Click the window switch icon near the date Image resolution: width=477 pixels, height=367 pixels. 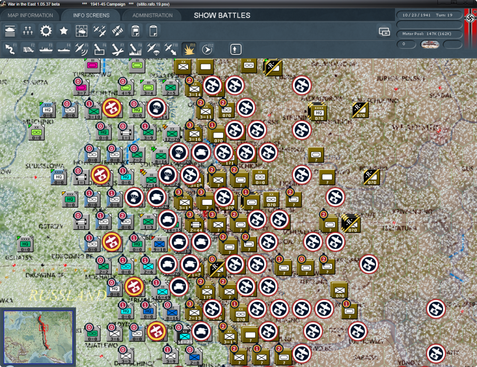click(x=384, y=31)
